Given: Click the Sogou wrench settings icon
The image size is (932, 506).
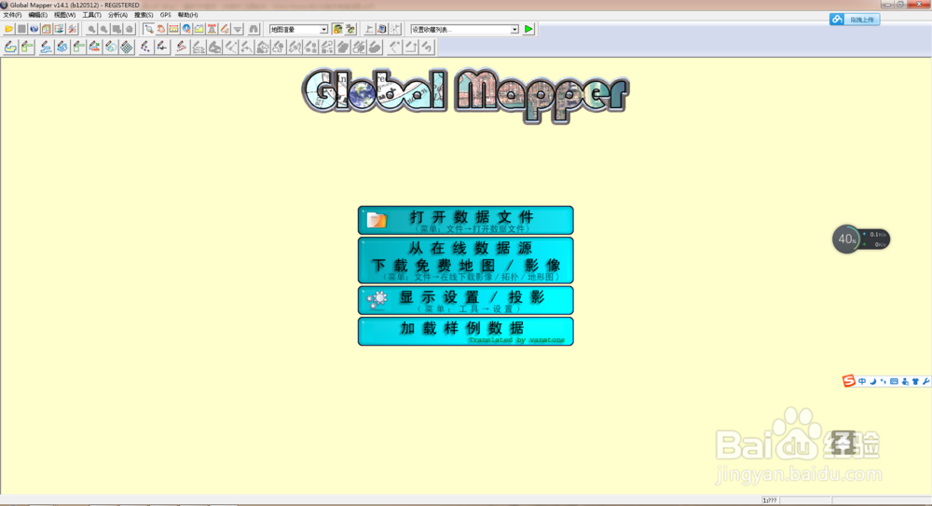Looking at the screenshot, I should click(x=926, y=382).
